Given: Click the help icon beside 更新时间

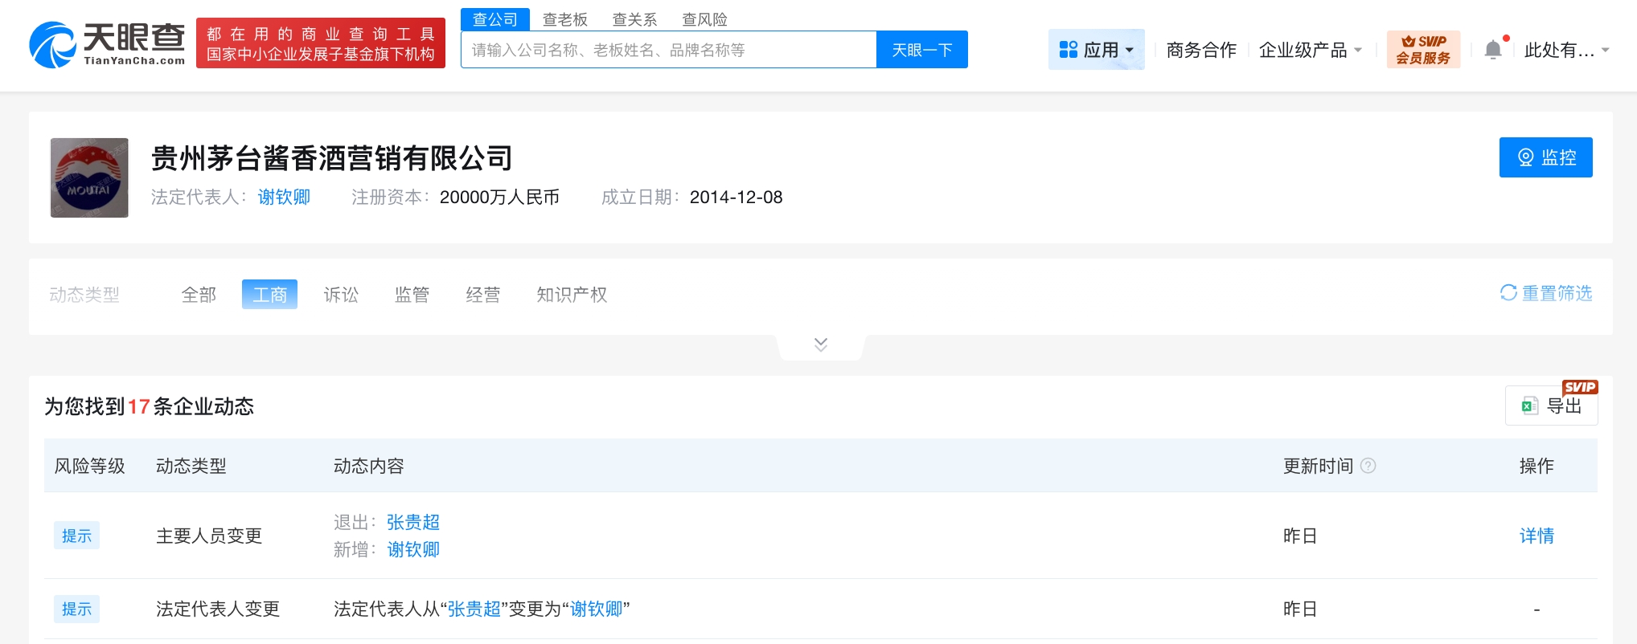Looking at the screenshot, I should point(1368,466).
